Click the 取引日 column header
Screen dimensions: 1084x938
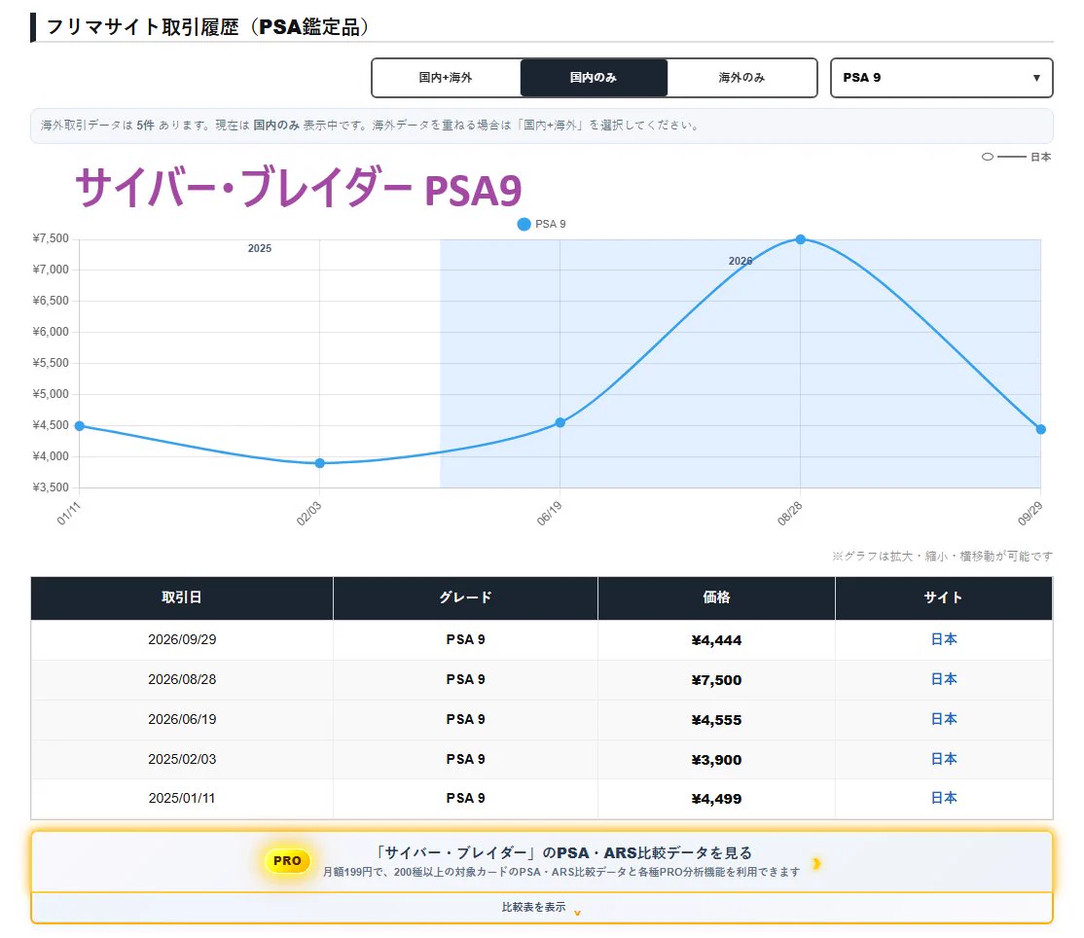click(182, 597)
